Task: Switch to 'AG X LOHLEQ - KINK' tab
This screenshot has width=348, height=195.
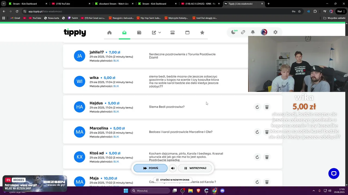Action: [201, 4]
